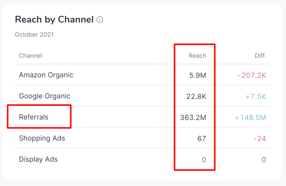Open the Google Organic channel details
Screen dimensions: 286x186
point(44,96)
